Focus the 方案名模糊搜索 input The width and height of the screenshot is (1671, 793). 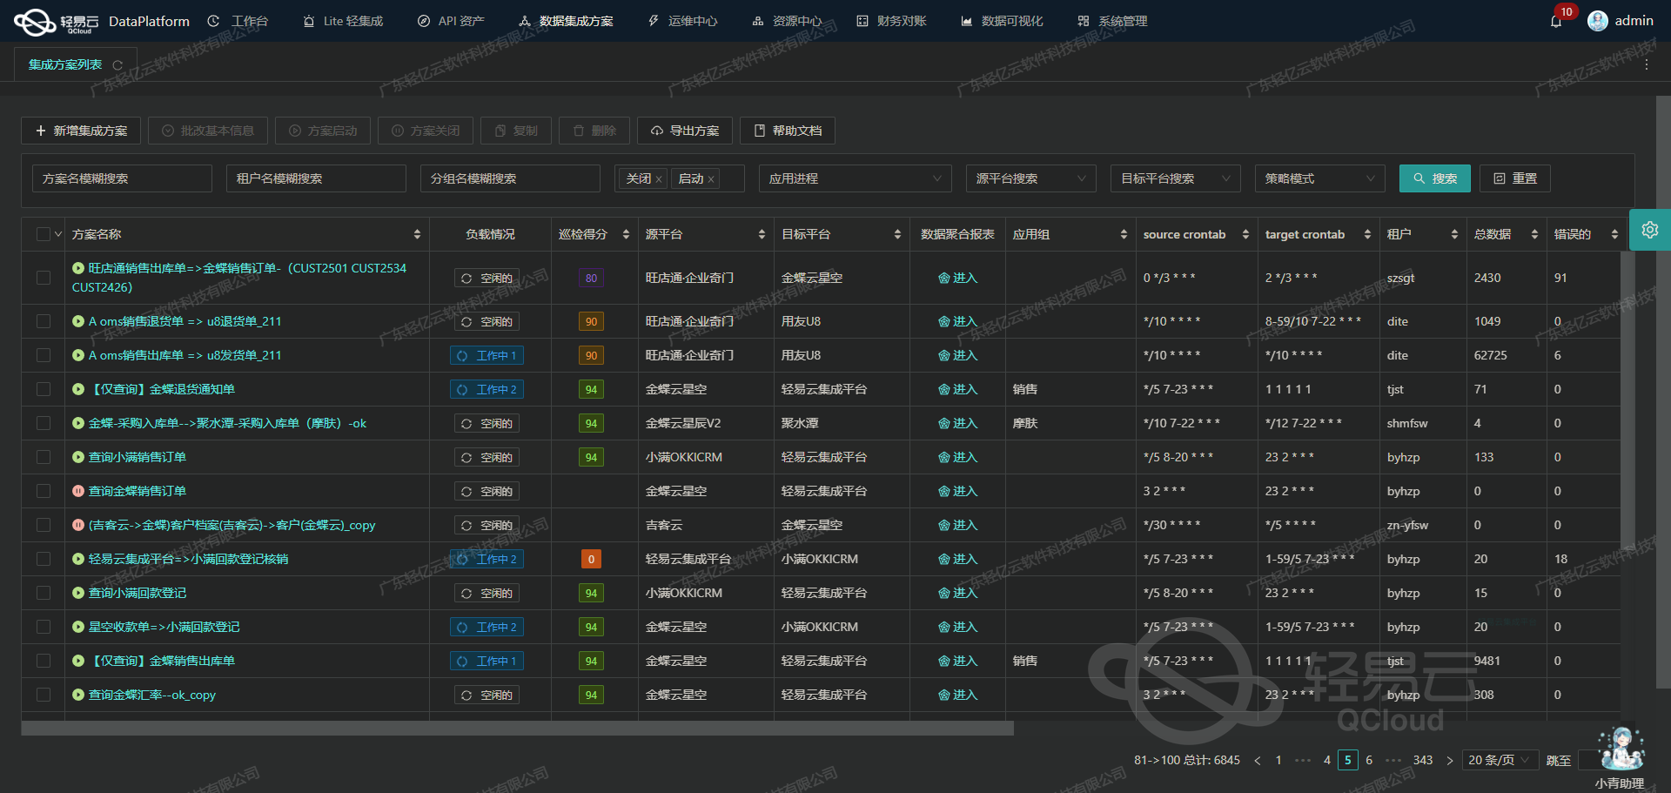[x=122, y=178]
